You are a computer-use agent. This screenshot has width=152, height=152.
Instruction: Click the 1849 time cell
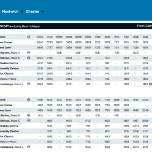tap(126, 105)
